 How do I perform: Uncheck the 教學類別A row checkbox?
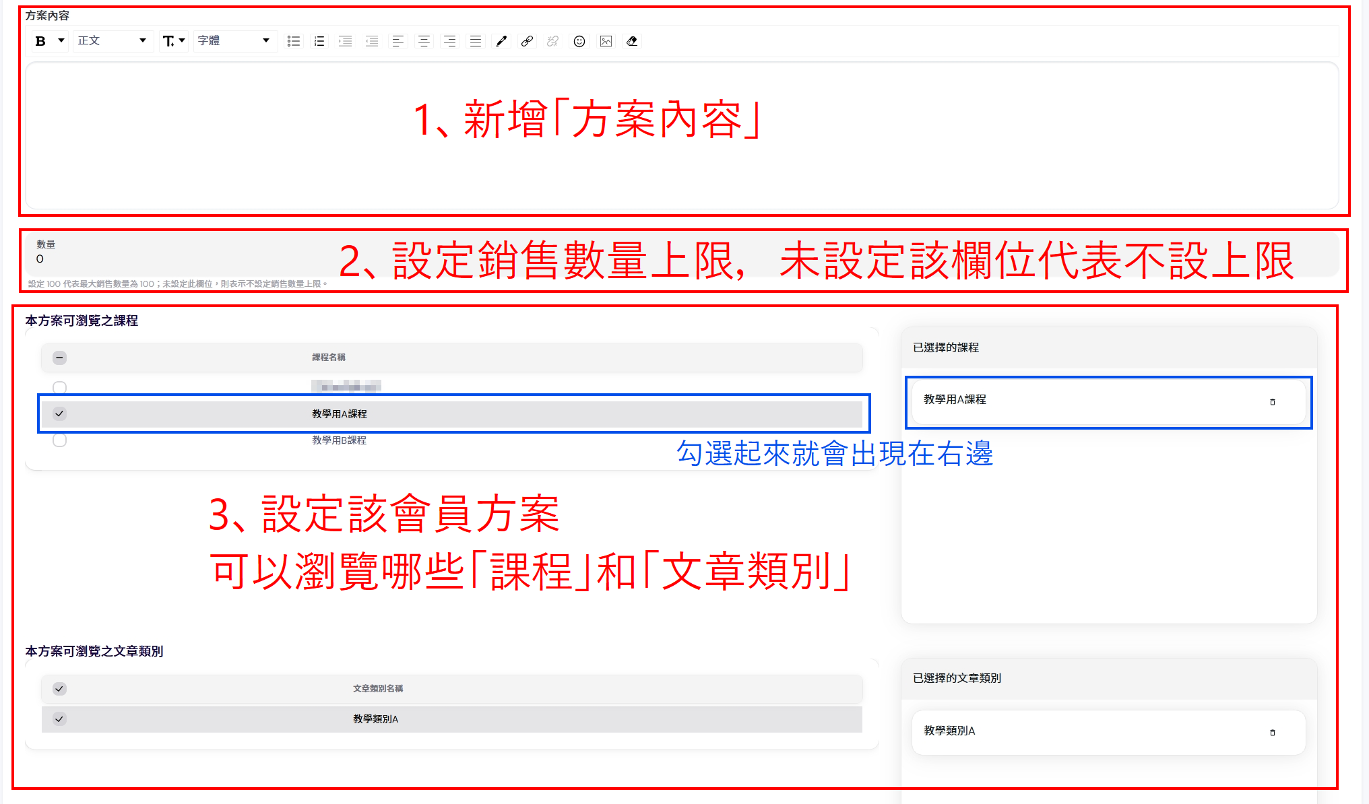click(x=59, y=719)
